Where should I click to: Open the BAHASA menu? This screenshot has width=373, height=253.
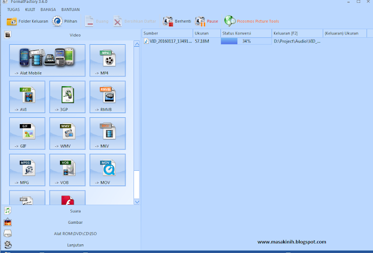click(48, 9)
